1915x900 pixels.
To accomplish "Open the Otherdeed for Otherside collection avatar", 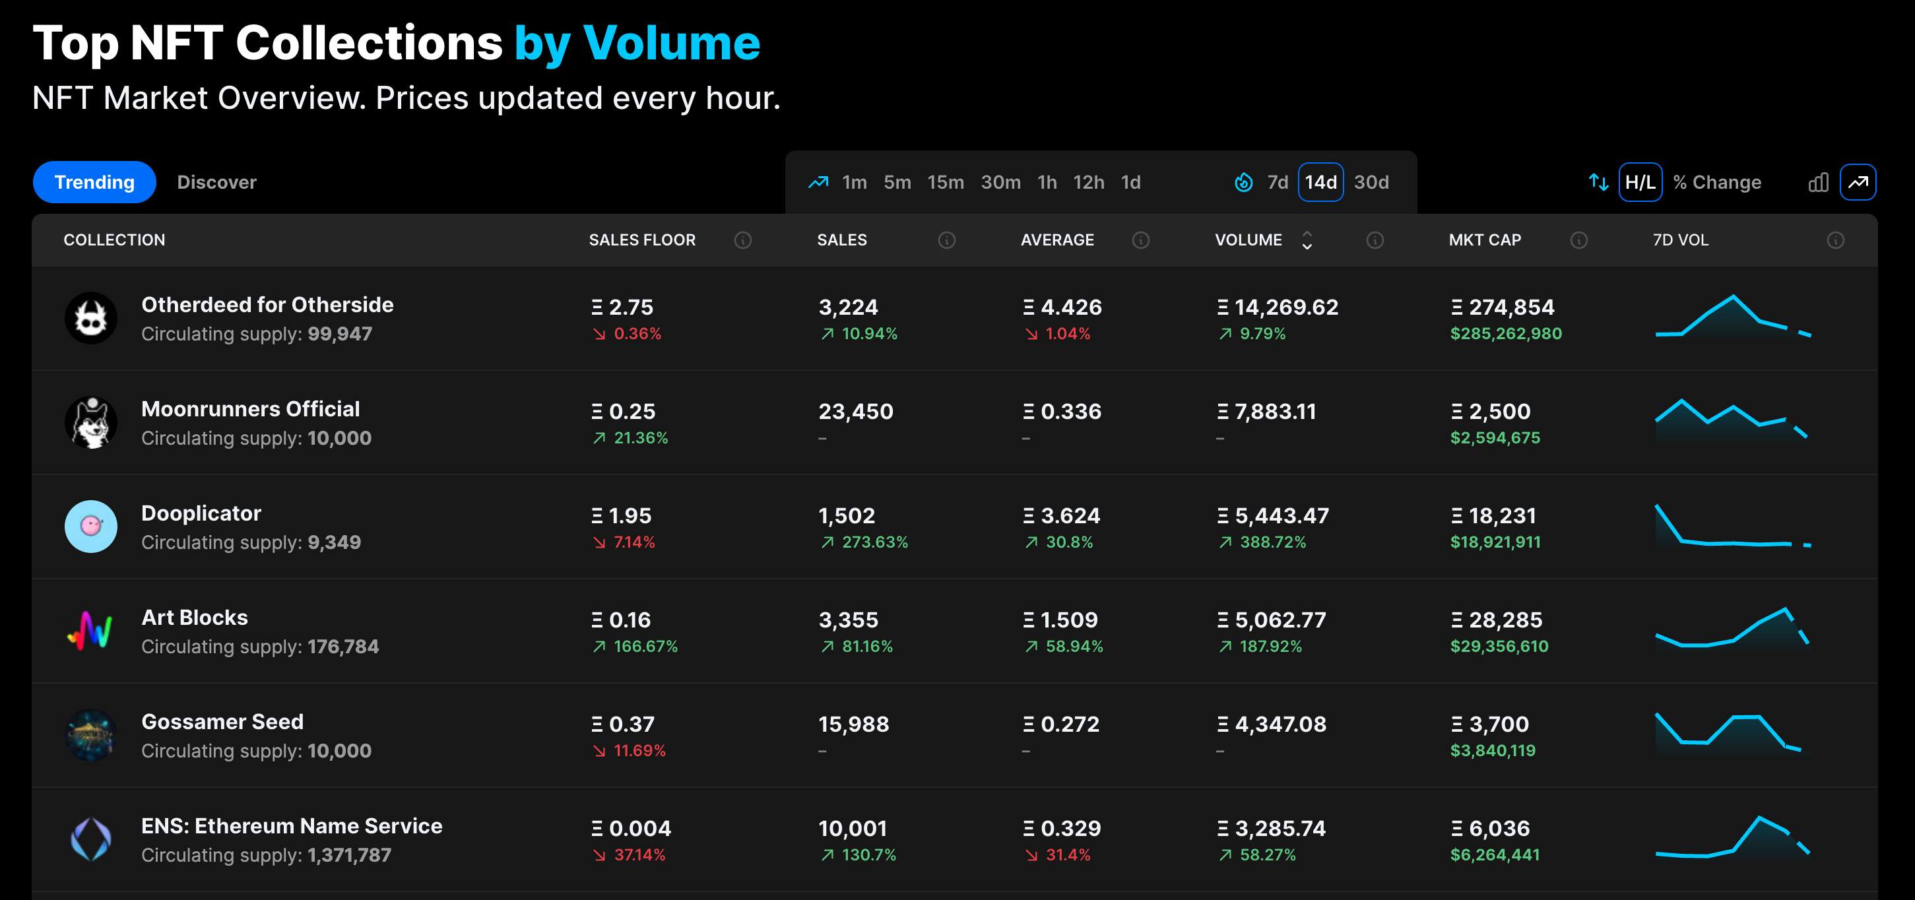I will pyautogui.click(x=90, y=318).
